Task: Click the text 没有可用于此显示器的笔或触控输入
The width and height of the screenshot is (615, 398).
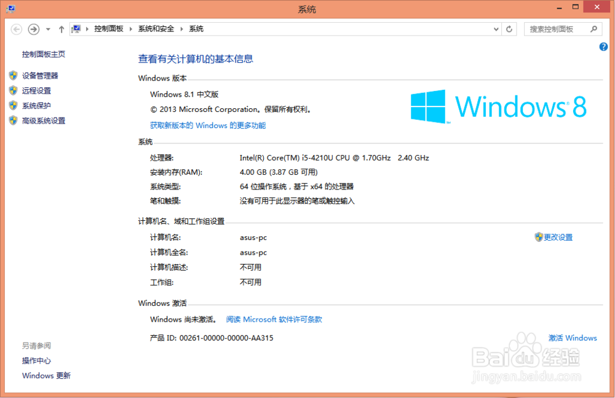Action: [x=297, y=201]
